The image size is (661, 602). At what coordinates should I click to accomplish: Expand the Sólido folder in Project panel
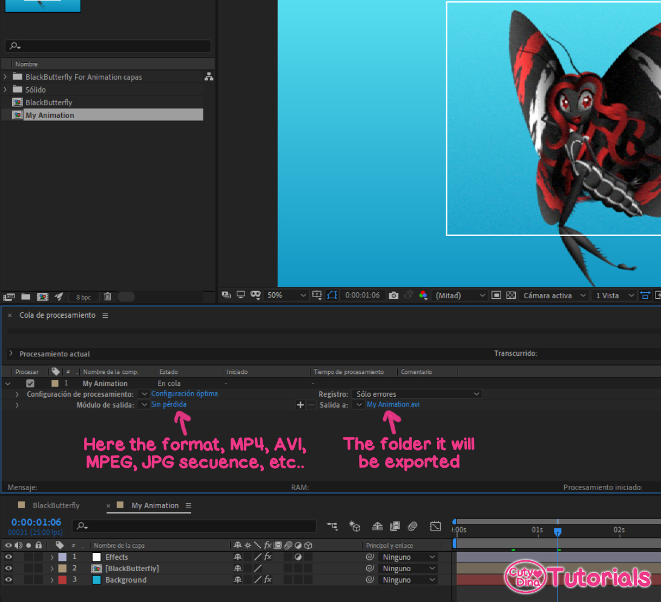pos(5,90)
